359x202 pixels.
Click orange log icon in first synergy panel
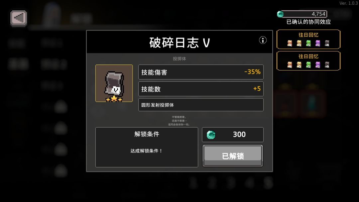[290, 43]
